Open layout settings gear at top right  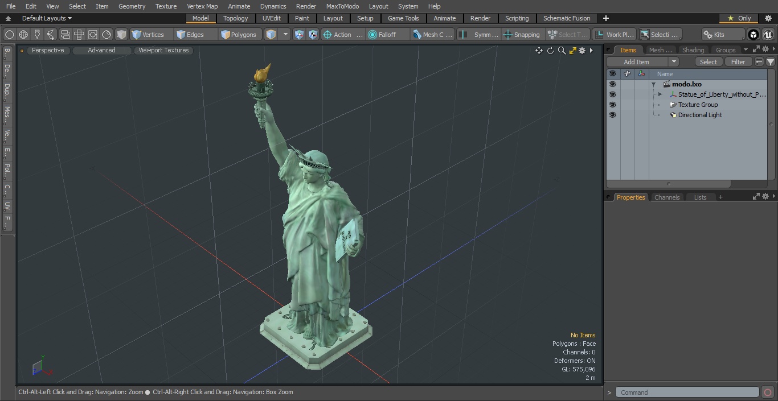tap(768, 18)
